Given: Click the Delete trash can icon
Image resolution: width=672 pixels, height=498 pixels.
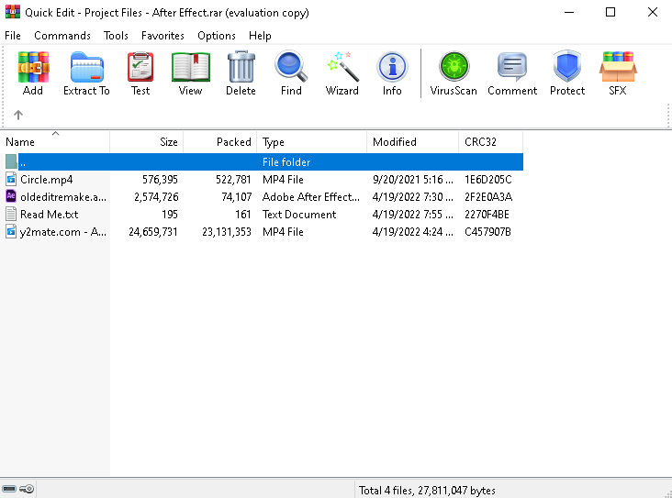Looking at the screenshot, I should [x=241, y=66].
